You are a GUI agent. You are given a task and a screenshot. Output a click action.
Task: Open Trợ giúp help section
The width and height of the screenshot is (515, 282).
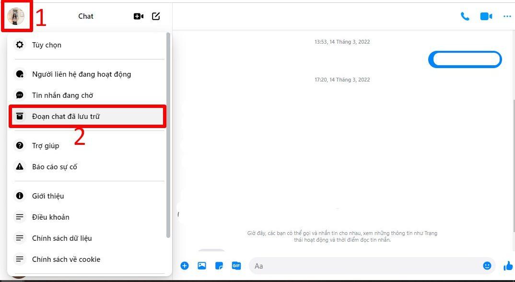(x=47, y=145)
